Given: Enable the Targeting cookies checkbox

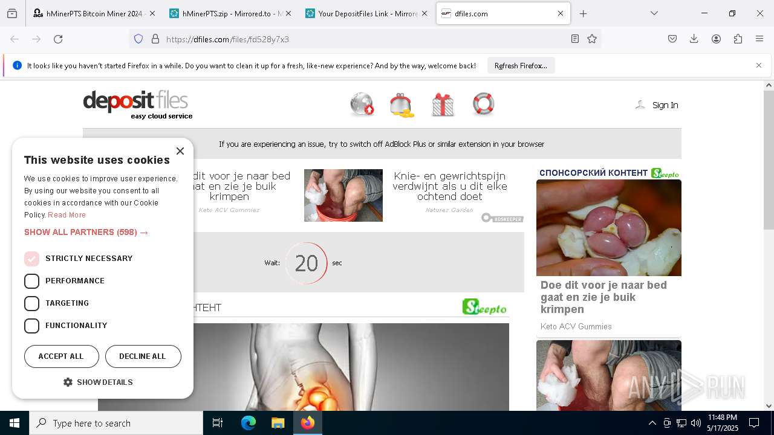Looking at the screenshot, I should [31, 303].
